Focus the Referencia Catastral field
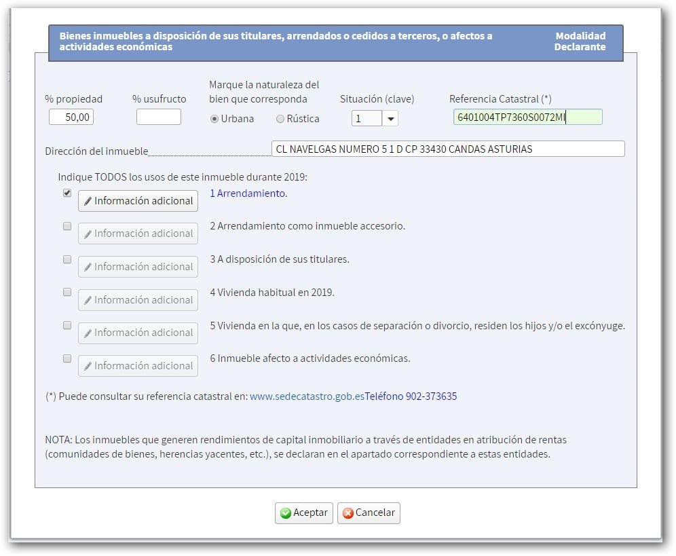 click(527, 117)
